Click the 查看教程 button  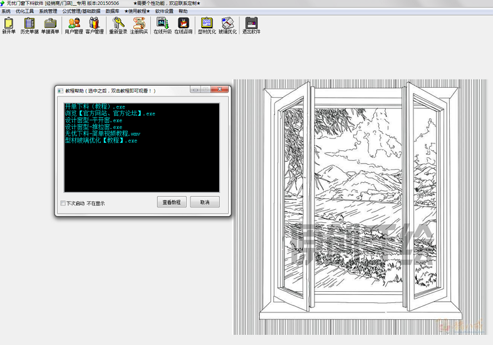coord(172,202)
